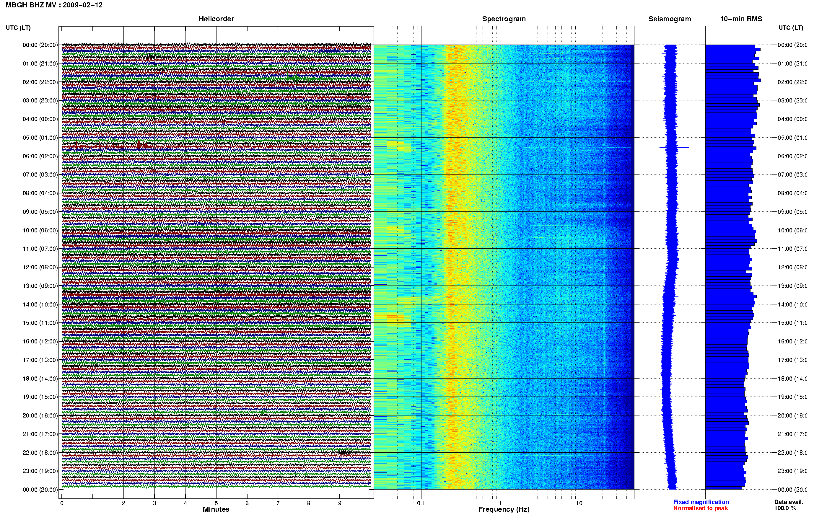Click the orange low-frequency patch near 14:40 in spectrogram

(395, 317)
